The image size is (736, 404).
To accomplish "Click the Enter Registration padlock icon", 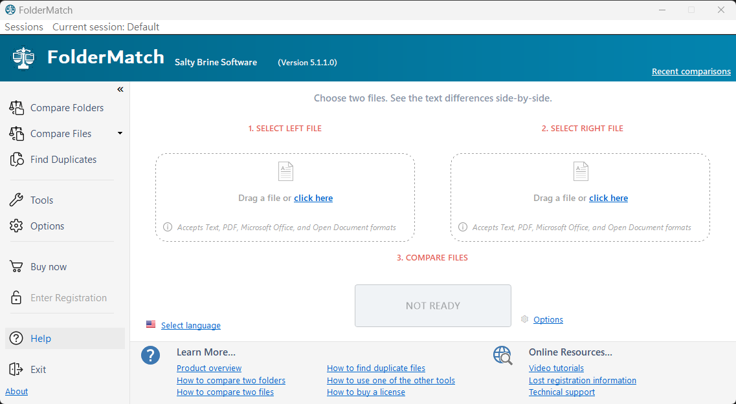I will coord(16,297).
